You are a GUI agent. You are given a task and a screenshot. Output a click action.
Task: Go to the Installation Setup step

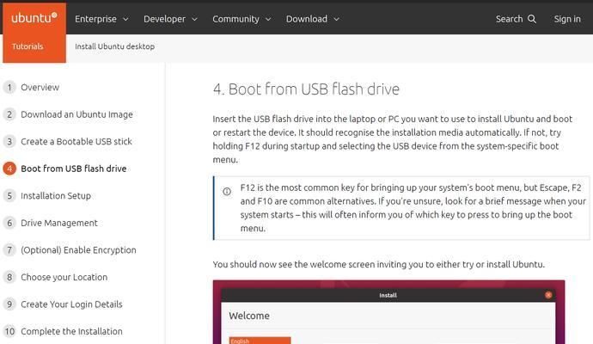tap(56, 196)
